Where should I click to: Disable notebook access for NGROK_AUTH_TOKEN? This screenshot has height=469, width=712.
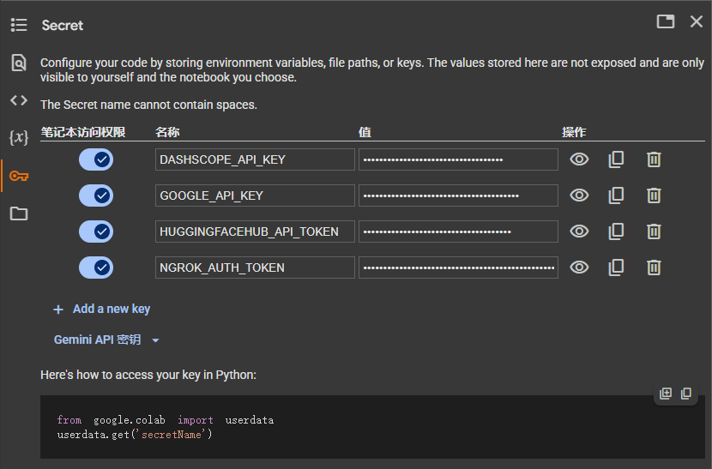[x=96, y=268]
